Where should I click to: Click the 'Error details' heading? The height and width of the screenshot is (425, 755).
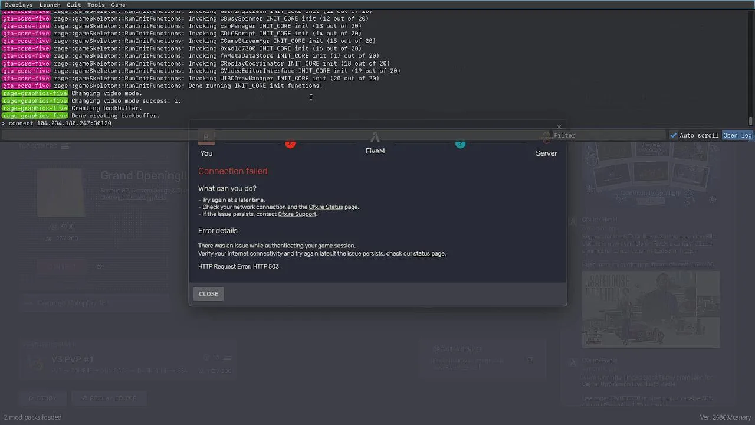[x=218, y=231]
